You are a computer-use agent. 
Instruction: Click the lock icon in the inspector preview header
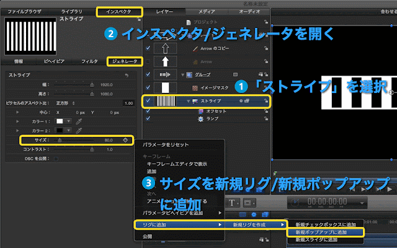139,19
